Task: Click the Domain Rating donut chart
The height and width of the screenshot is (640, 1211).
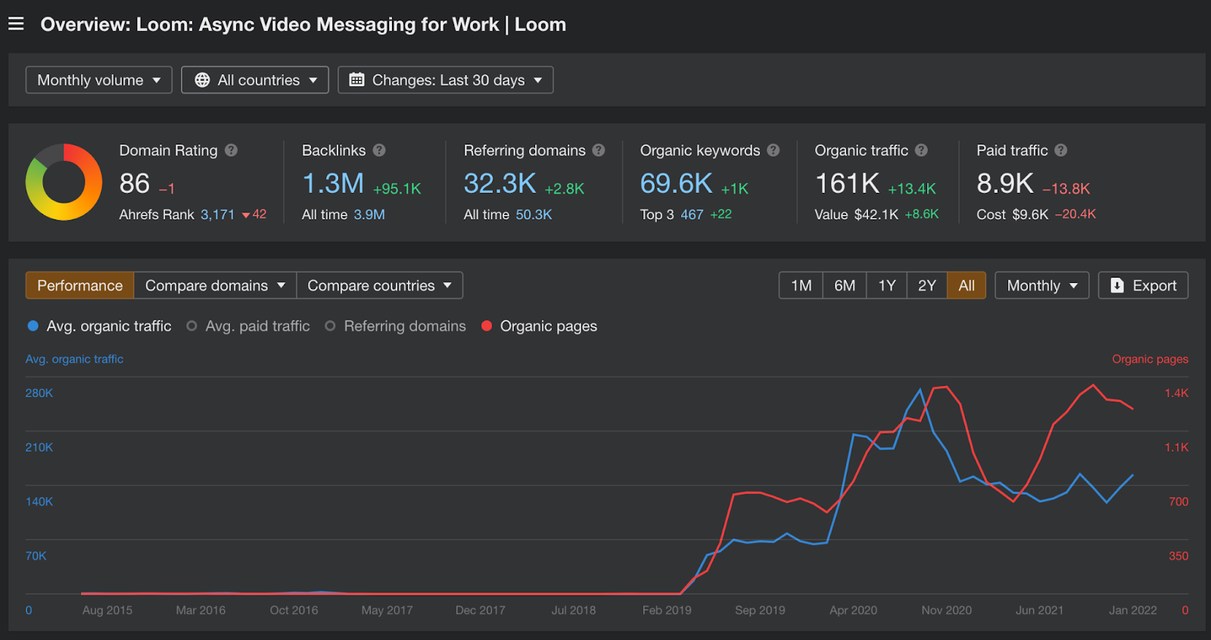Action: click(64, 182)
